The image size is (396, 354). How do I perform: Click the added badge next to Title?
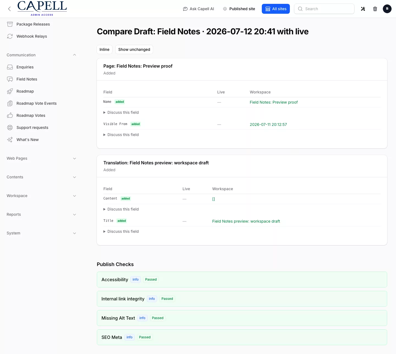click(122, 221)
